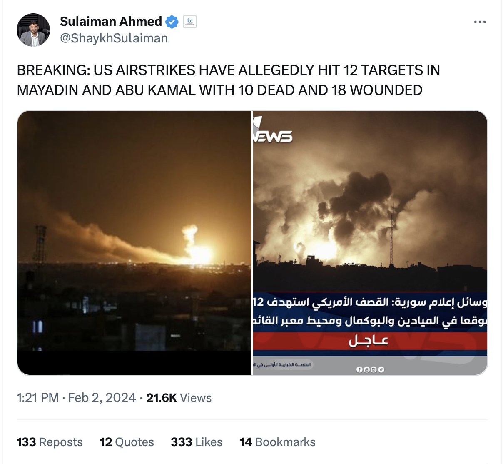The height and width of the screenshot is (464, 503).
Task: Open the right Arabic news broadcast image
Action: pyautogui.click(x=370, y=243)
